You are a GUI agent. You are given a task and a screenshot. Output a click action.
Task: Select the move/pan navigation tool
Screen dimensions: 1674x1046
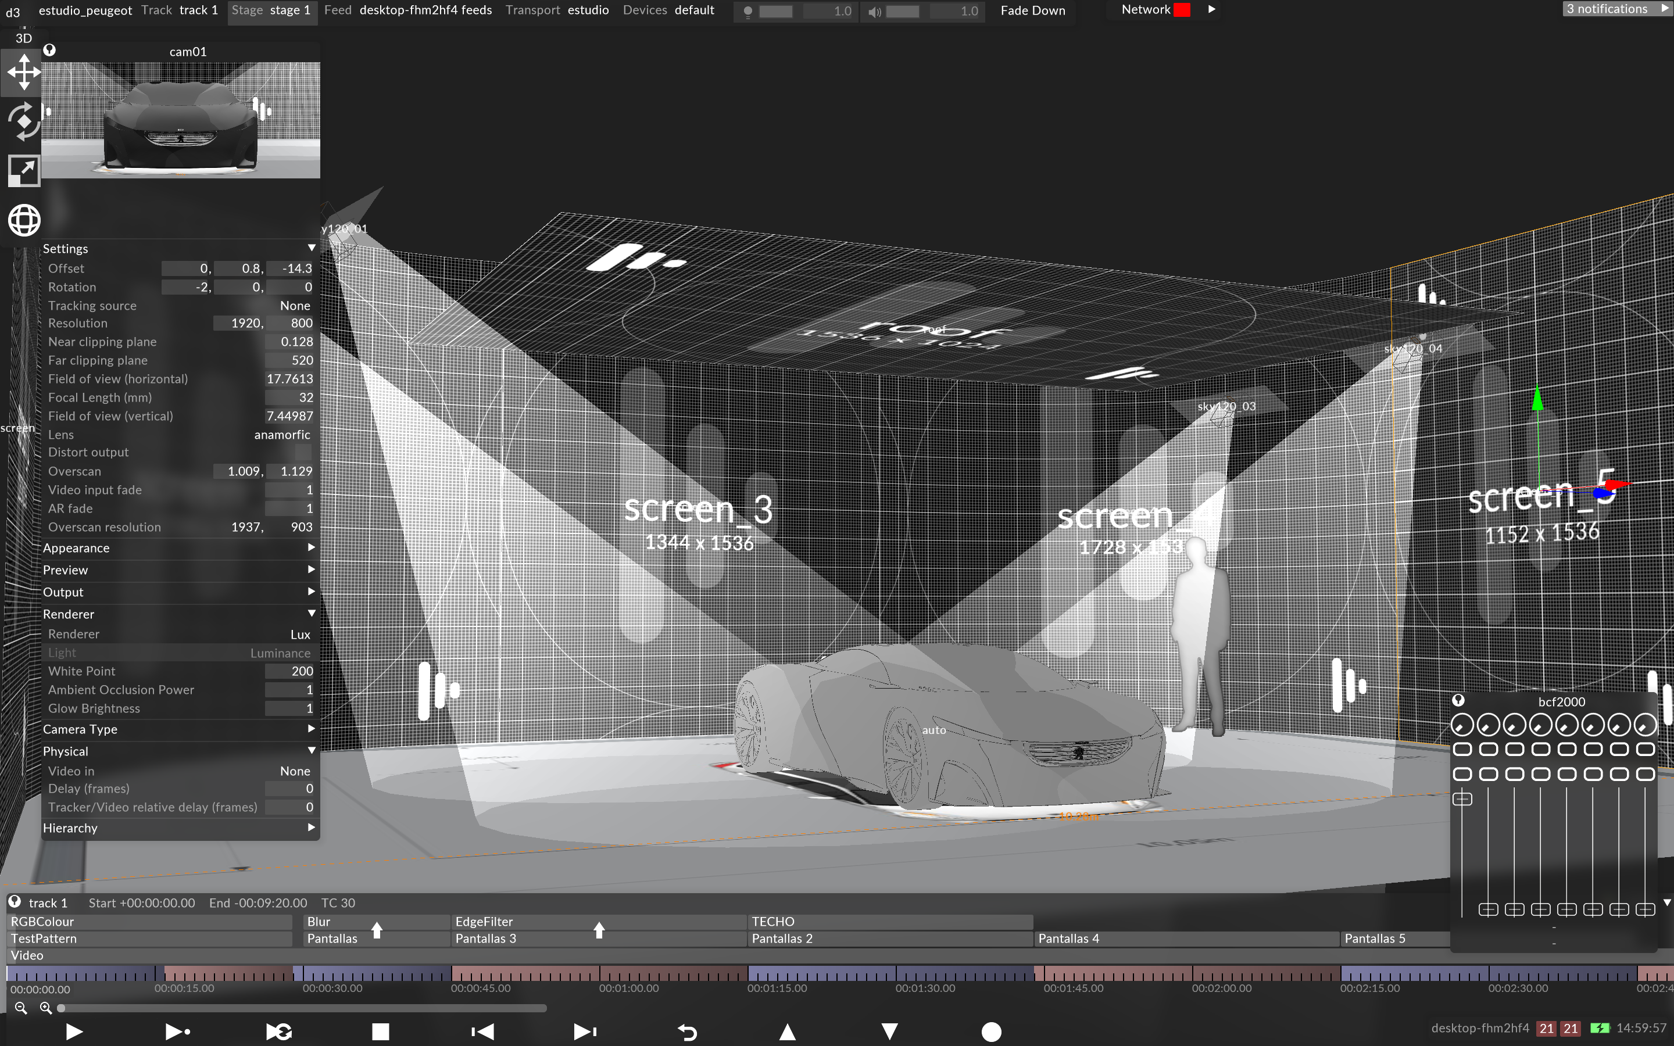23,72
